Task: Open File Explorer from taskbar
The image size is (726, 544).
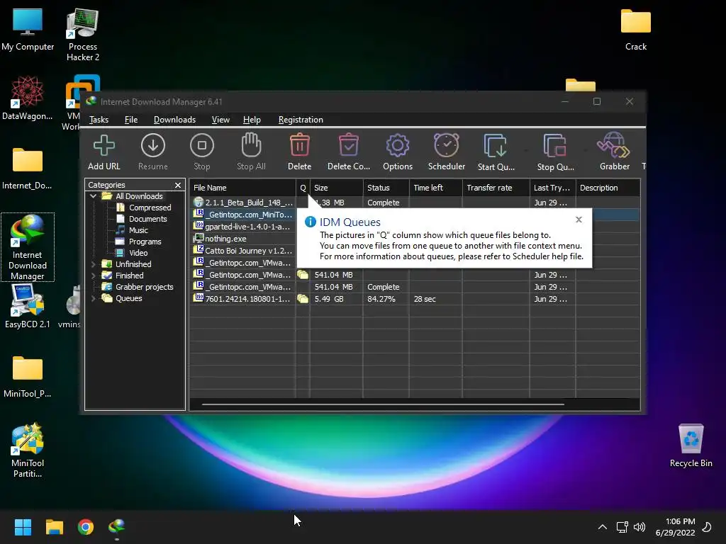Action: (x=54, y=527)
